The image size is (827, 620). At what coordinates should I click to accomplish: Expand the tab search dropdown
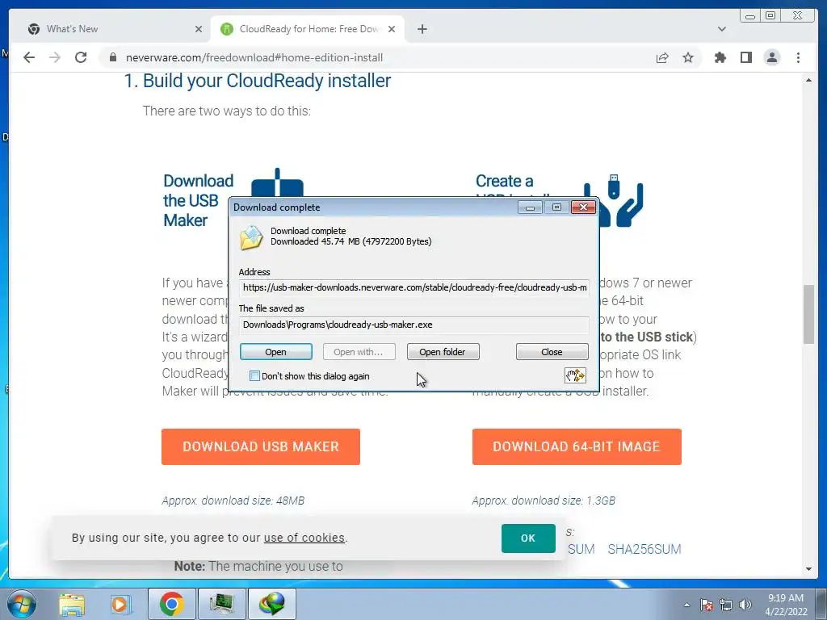722,29
